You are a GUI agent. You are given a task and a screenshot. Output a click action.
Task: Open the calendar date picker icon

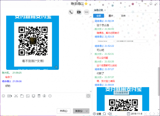(x=128, y=114)
